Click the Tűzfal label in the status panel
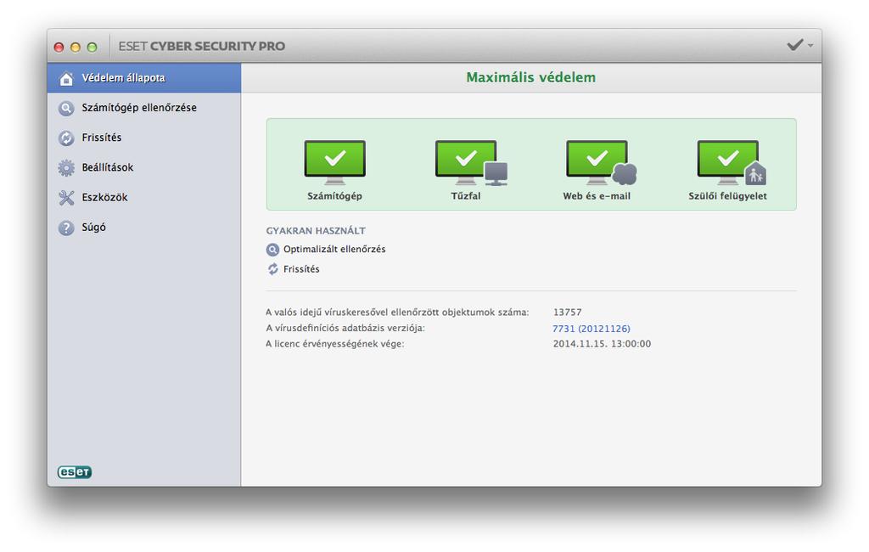 coord(466,196)
